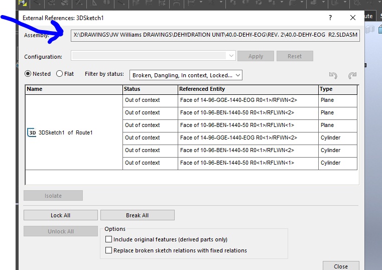Close the External References dialog with X

click(x=352, y=18)
